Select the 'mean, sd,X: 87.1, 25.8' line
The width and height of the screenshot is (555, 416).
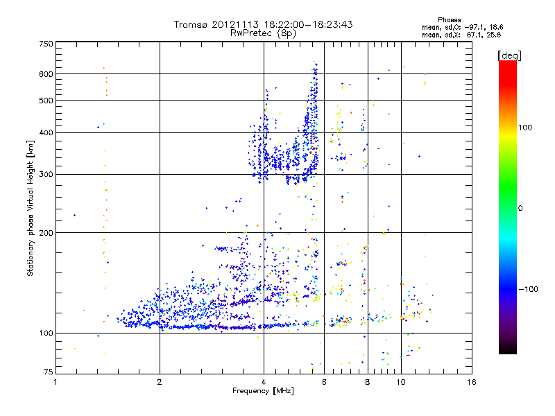pos(461,35)
